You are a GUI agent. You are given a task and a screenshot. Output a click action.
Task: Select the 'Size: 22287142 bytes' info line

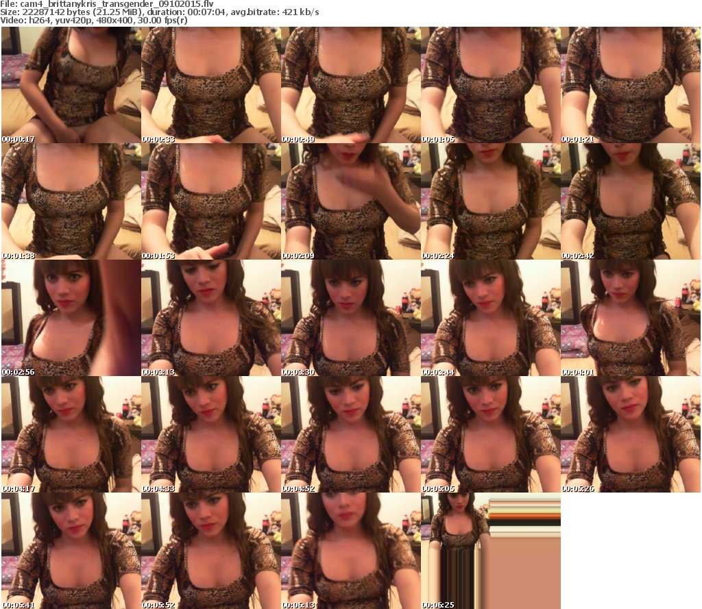coord(159,12)
